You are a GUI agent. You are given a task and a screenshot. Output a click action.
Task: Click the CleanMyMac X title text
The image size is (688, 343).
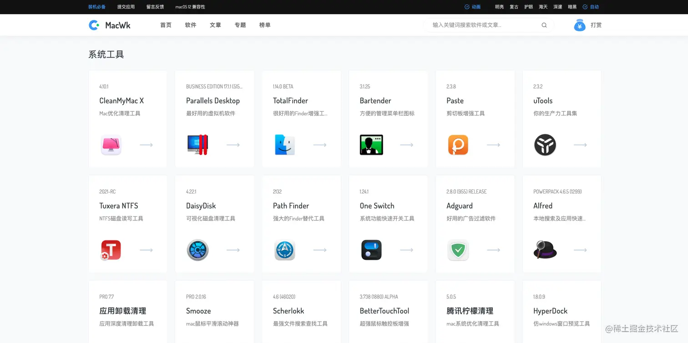pyautogui.click(x=121, y=100)
